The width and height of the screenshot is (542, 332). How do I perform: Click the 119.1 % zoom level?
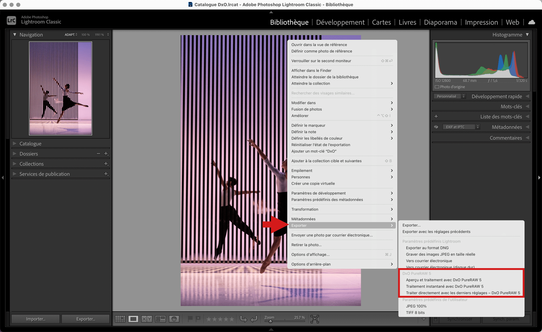pyautogui.click(x=99, y=35)
